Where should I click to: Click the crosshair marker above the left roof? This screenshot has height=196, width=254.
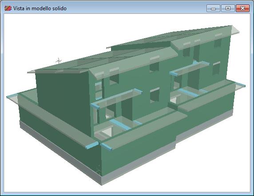coord(59,61)
